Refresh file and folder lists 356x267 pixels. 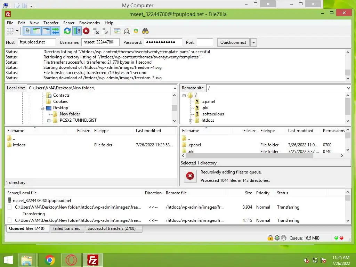click(67, 31)
